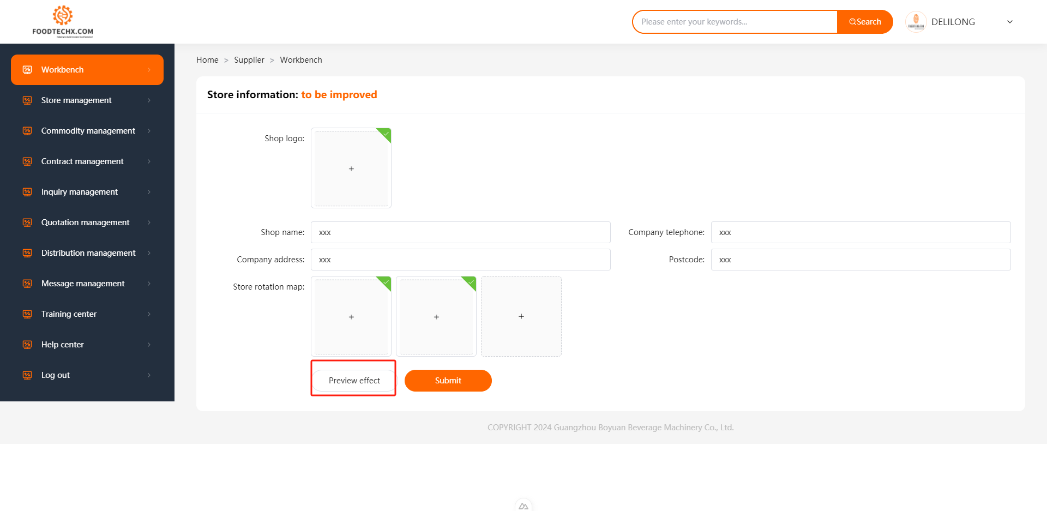The image size is (1047, 511).
Task: Select the first Store rotation map image
Action: click(x=351, y=317)
